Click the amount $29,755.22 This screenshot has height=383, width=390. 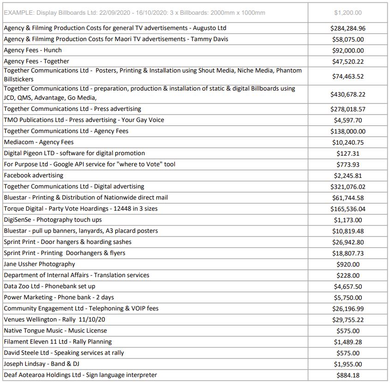click(x=348, y=320)
